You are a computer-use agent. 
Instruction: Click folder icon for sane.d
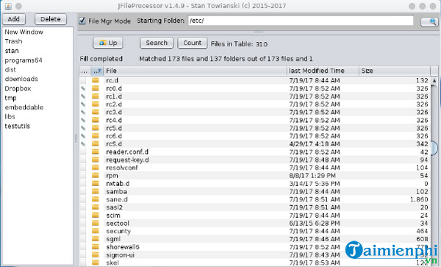[x=96, y=199]
